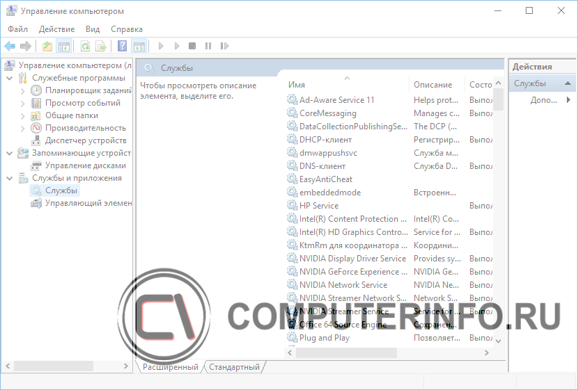Click services list horizontal scroll right arrow
The image size is (578, 390).
(487, 353)
